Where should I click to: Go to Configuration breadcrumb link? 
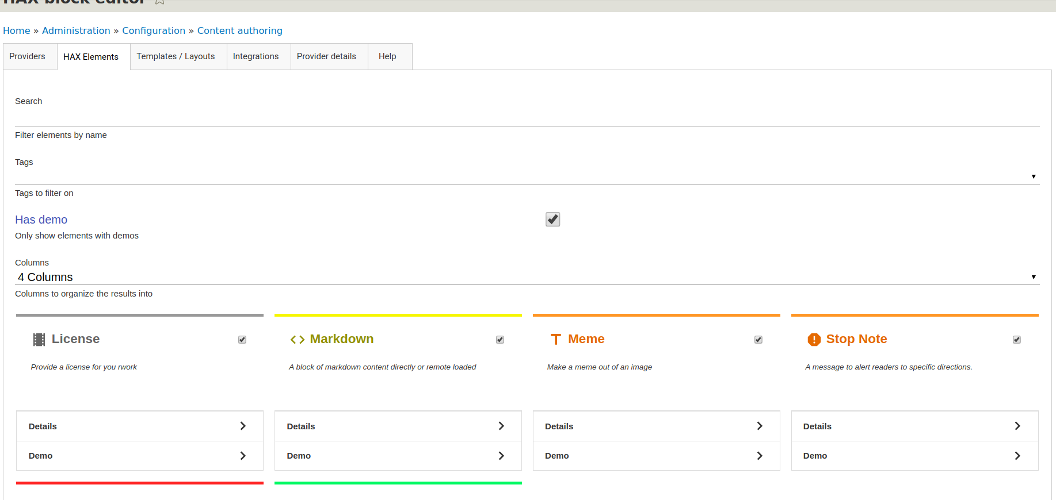[154, 30]
